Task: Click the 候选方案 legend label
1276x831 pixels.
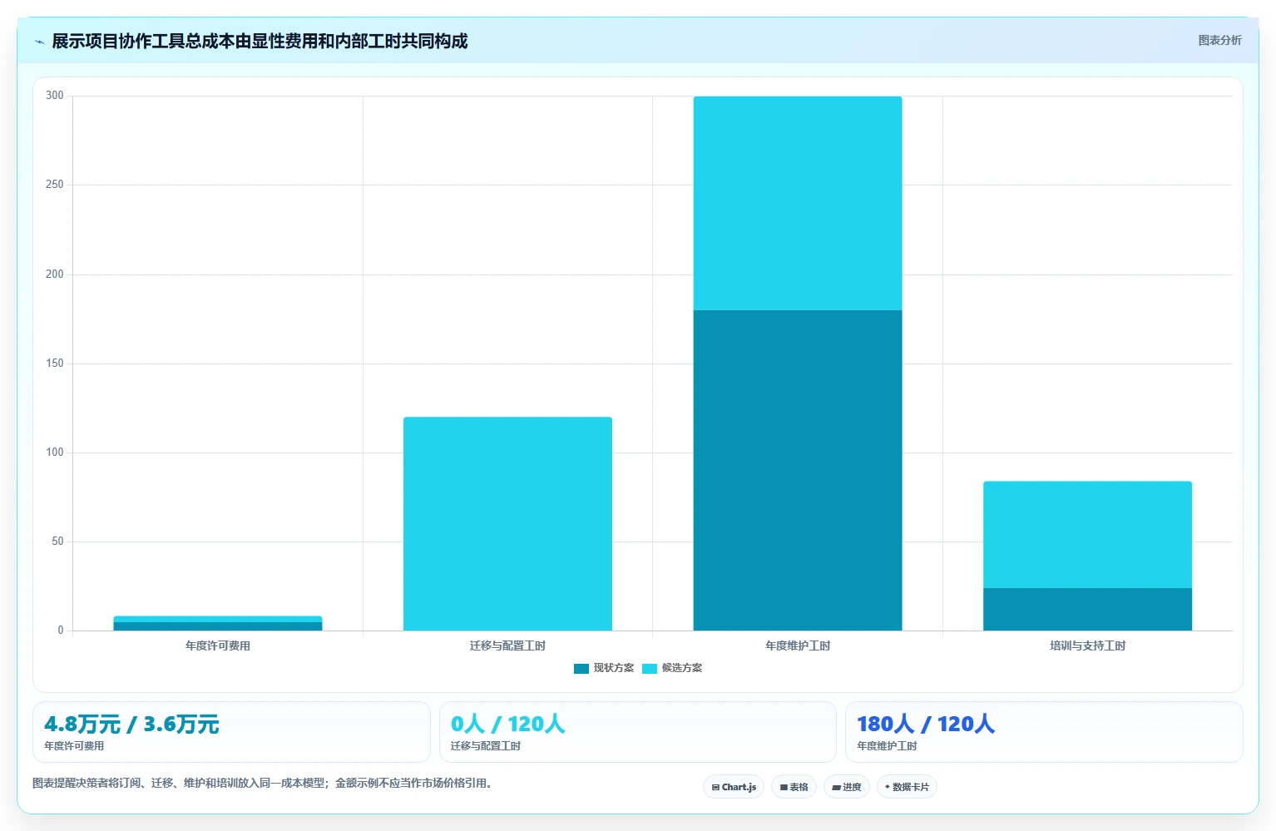Action: tap(682, 668)
